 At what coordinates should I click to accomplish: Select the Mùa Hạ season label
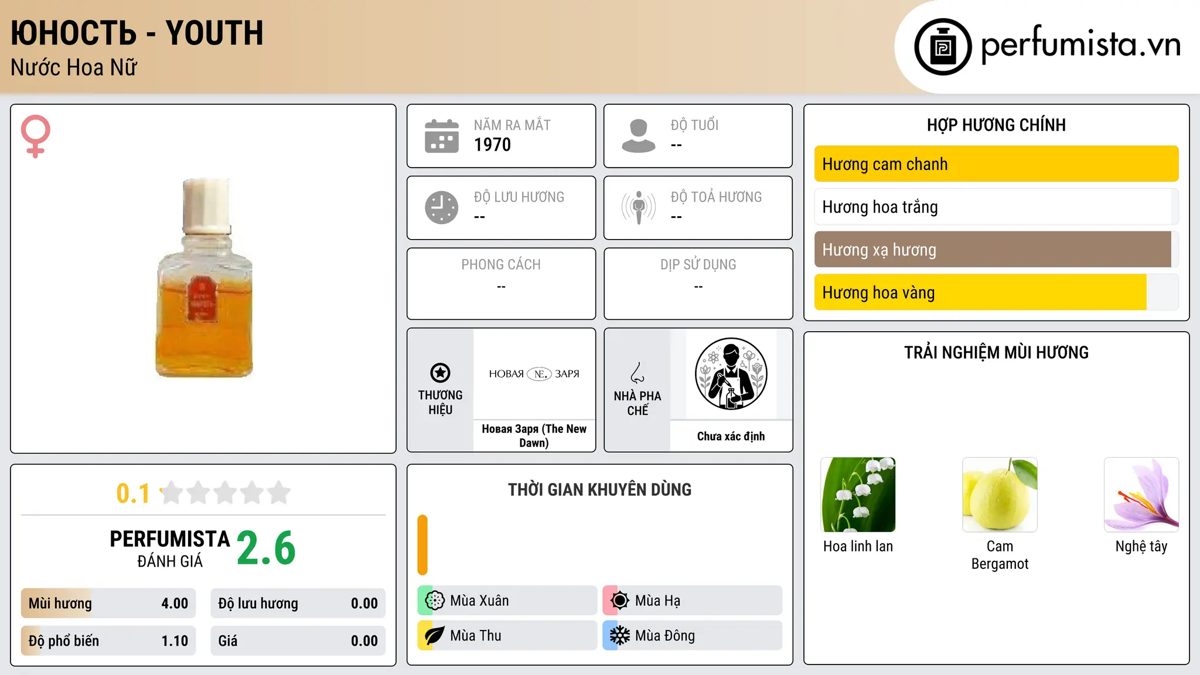point(658,601)
